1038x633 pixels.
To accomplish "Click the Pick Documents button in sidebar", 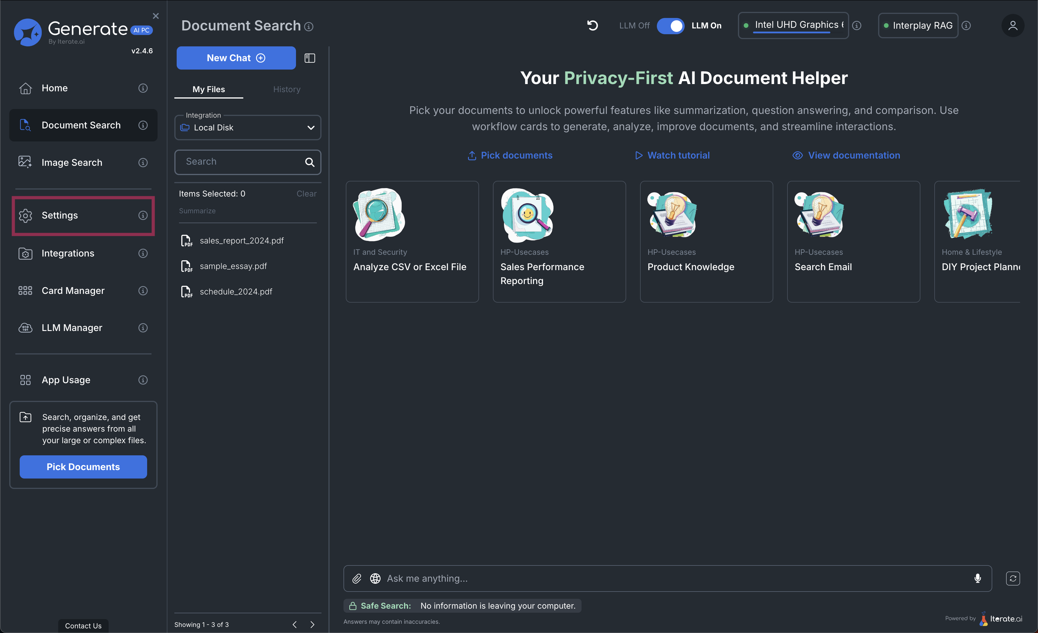I will pyautogui.click(x=83, y=467).
